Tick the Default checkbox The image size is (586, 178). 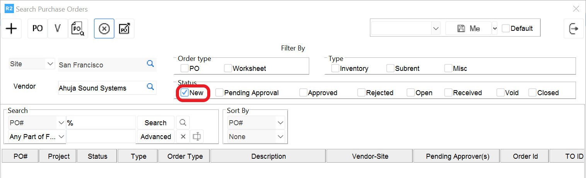tap(506, 28)
